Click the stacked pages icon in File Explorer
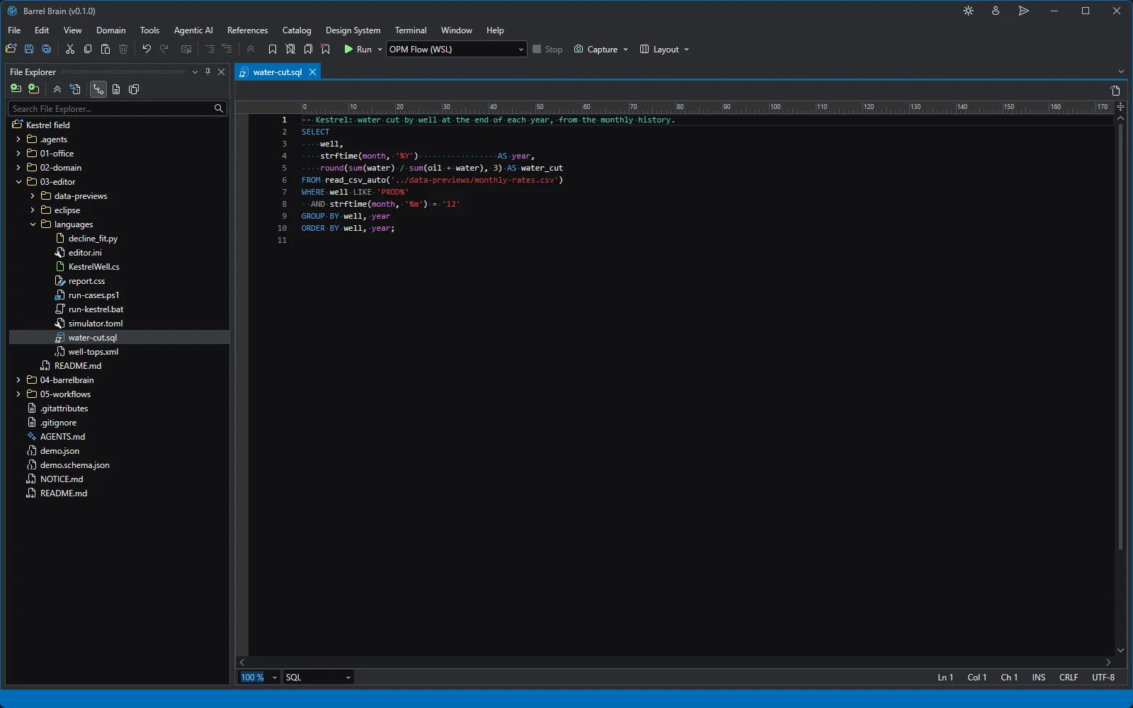 [x=134, y=89]
